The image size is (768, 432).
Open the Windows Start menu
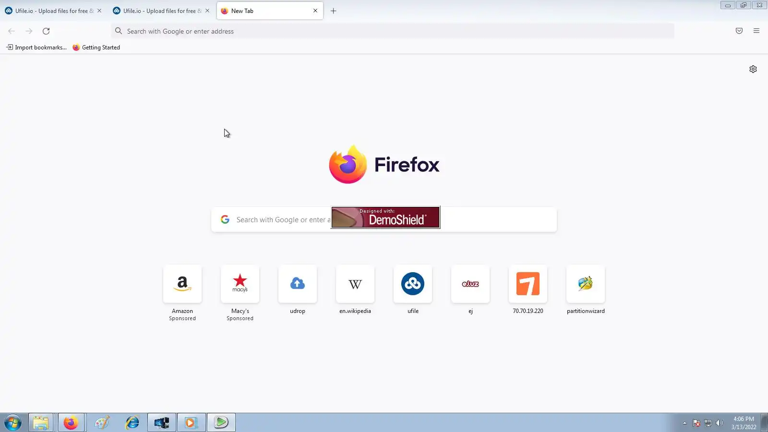pos(13,423)
